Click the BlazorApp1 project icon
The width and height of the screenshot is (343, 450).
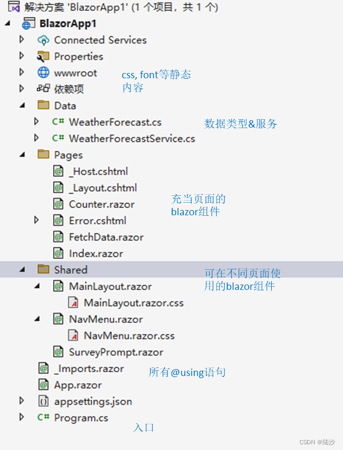click(29, 22)
